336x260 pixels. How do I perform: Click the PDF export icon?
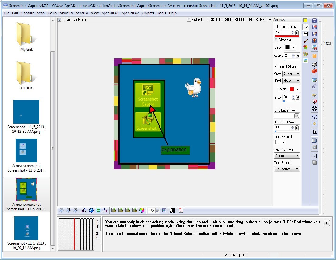point(181,210)
